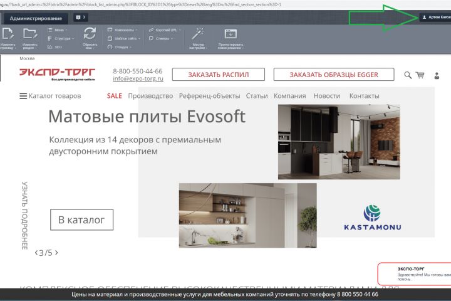The height and width of the screenshot is (301, 451).
Task: Expand the Компоненты dropdown
Action: coord(123,30)
